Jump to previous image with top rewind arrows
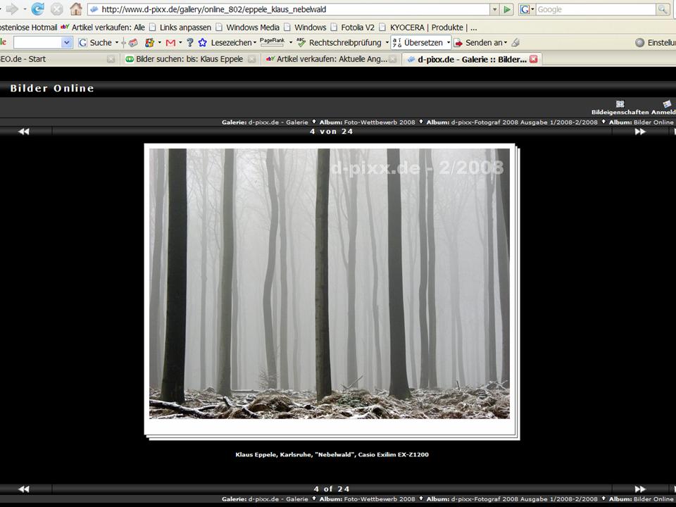The height and width of the screenshot is (507, 676). click(x=24, y=132)
